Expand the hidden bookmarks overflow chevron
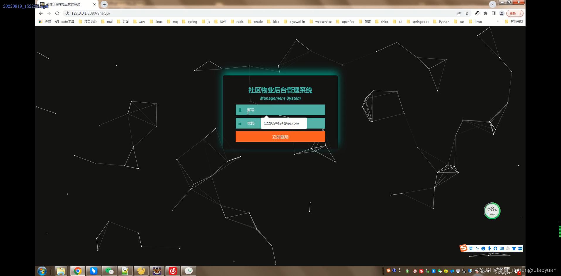 tap(498, 21)
